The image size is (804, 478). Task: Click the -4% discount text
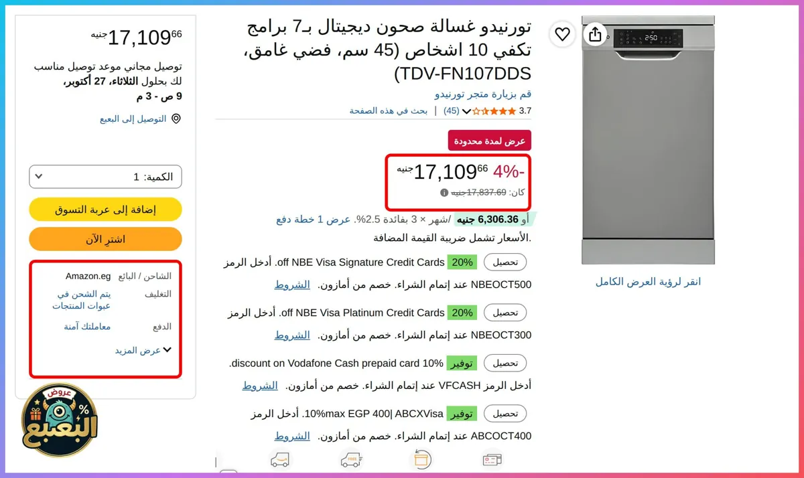[x=509, y=172]
